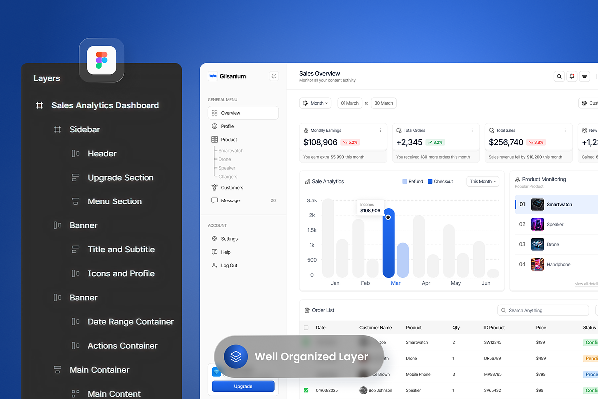Viewport: 598px width, 399px height.
Task: Click the SP65432 product ID cell
Action: pos(493,390)
